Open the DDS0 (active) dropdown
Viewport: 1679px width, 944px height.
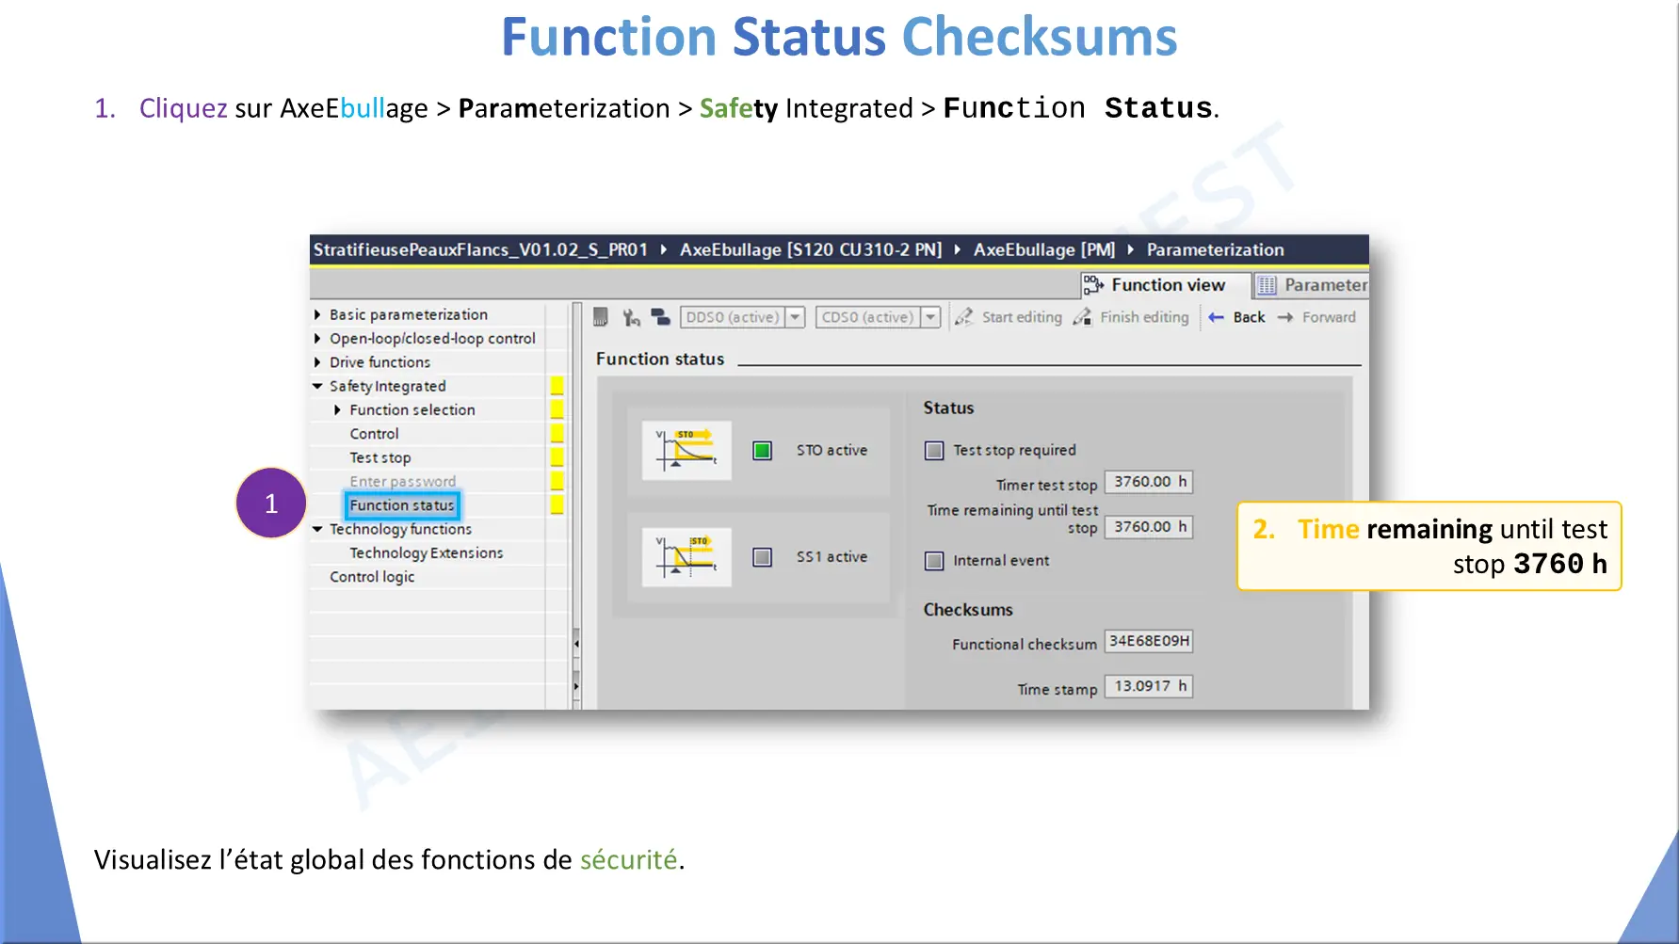coord(796,317)
